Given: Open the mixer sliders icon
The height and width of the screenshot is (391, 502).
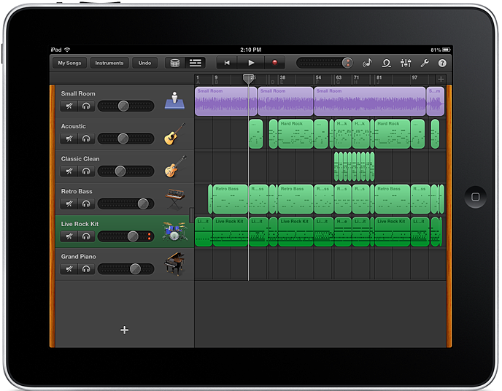Looking at the screenshot, I should pos(406,63).
